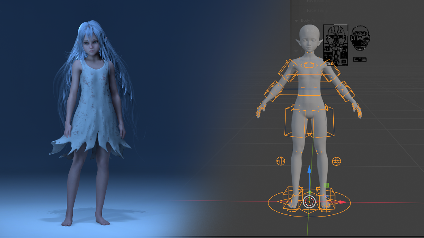Click the 3D cursor between the feet
This screenshot has width=424, height=238.
point(309,201)
